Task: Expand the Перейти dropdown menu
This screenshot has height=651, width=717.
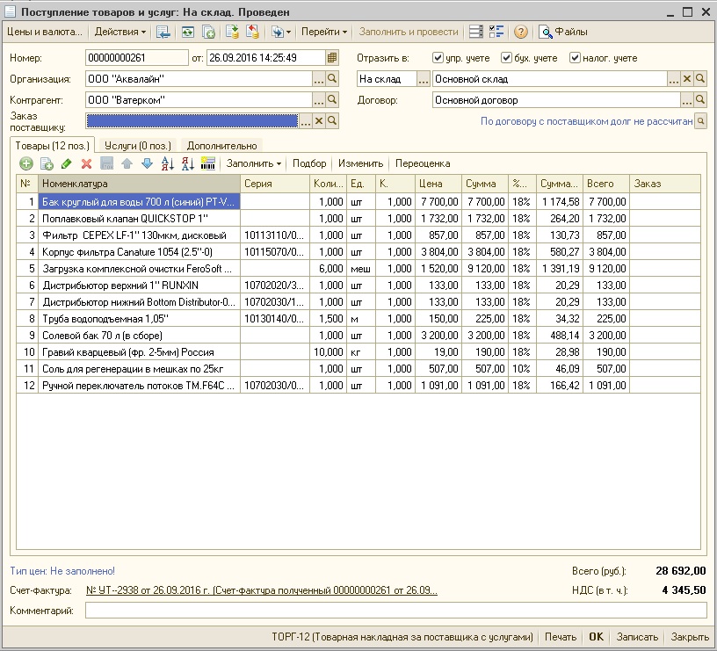Action: pyautogui.click(x=324, y=32)
